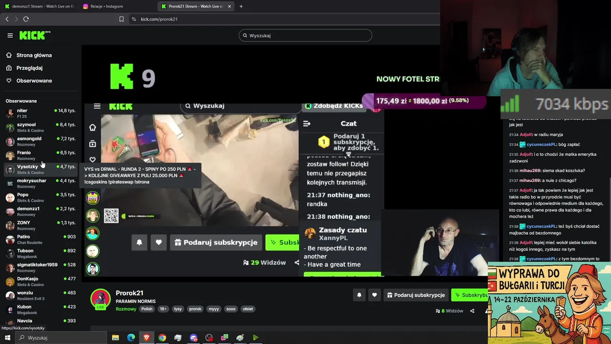Image resolution: width=611 pixels, height=344 pixels.
Task: Switch to the demonzz1 Stream browser tab
Action: point(40,6)
